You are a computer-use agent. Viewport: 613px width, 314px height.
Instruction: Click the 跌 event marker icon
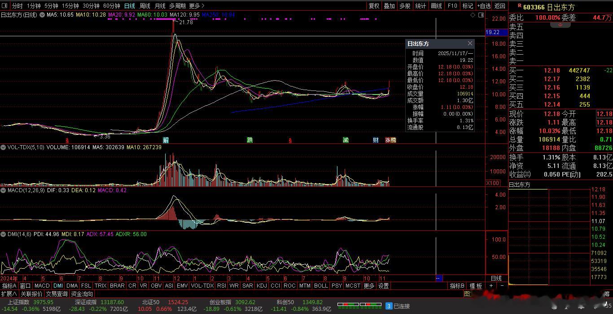pyautogui.click(x=250, y=140)
